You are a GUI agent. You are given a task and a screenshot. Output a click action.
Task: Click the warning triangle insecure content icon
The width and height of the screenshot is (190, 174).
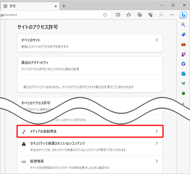(x=24, y=144)
